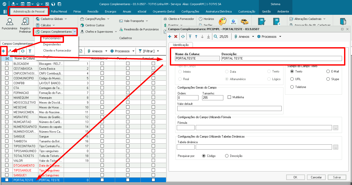Open Readmissão de Funcionários
The width and height of the screenshot is (352, 185).
pos(139,30)
